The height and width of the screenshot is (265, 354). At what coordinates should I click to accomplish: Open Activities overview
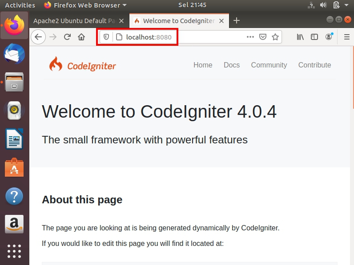click(x=20, y=5)
